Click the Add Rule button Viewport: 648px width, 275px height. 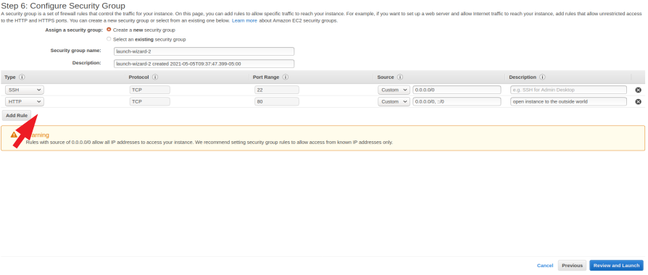pos(17,116)
